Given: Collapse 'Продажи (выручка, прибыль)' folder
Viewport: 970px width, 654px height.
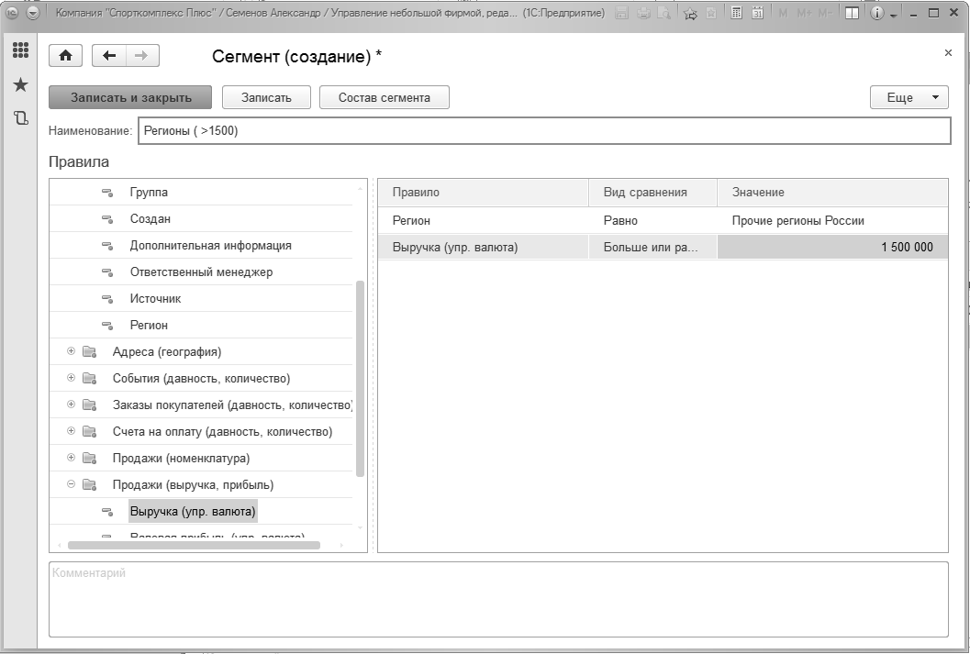Looking at the screenshot, I should [x=72, y=484].
